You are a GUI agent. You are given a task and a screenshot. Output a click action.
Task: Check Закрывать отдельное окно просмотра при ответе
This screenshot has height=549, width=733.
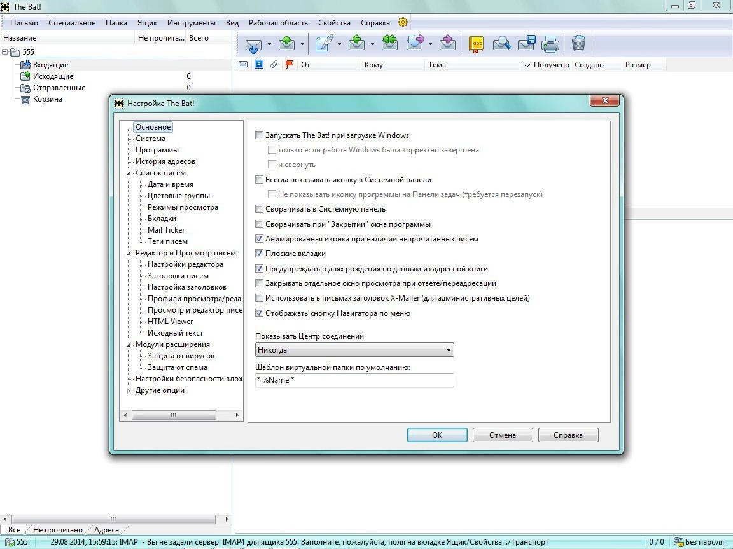click(259, 283)
